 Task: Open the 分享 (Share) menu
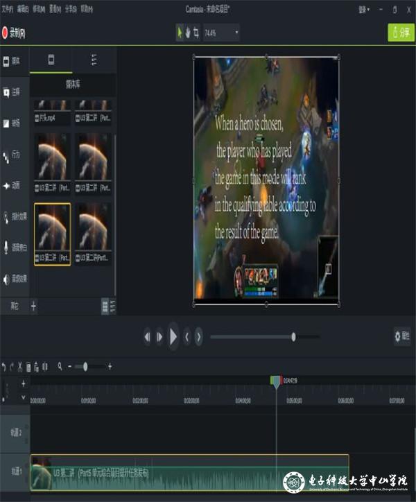[x=71, y=9]
